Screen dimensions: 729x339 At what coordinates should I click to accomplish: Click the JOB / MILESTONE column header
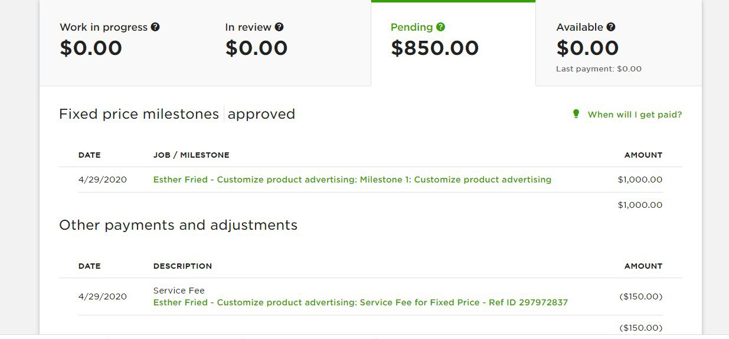coord(191,155)
